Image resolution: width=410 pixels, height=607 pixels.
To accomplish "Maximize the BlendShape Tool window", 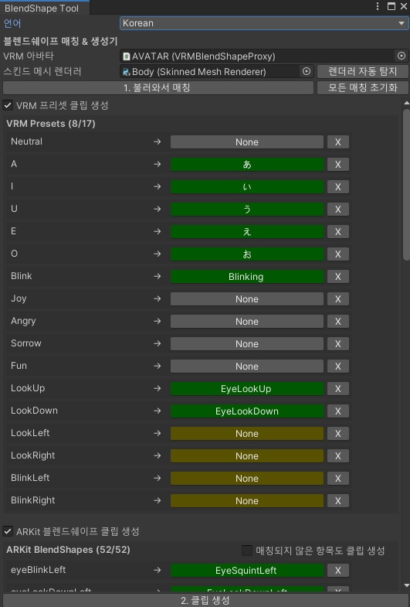I will click(391, 7).
